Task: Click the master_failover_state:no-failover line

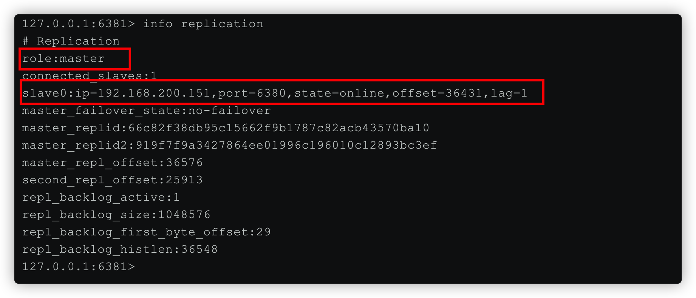Action: pyautogui.click(x=146, y=111)
